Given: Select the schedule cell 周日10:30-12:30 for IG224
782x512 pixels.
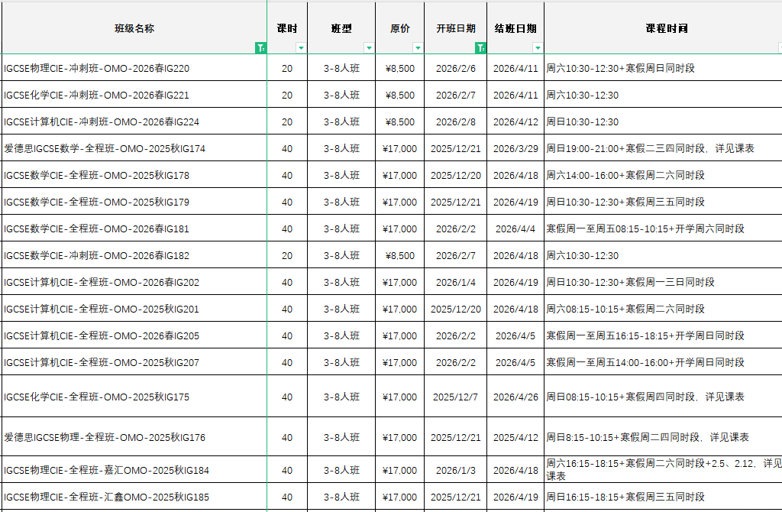Looking at the screenshot, I should pos(583,122).
